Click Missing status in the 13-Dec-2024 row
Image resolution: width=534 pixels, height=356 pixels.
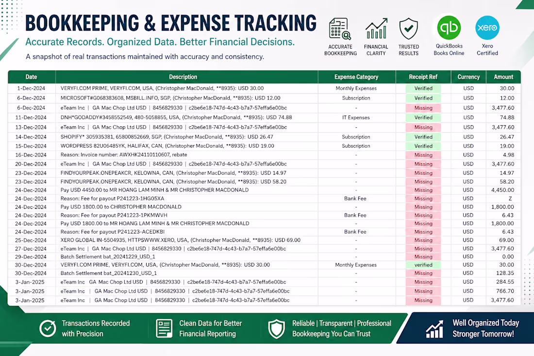coord(423,127)
